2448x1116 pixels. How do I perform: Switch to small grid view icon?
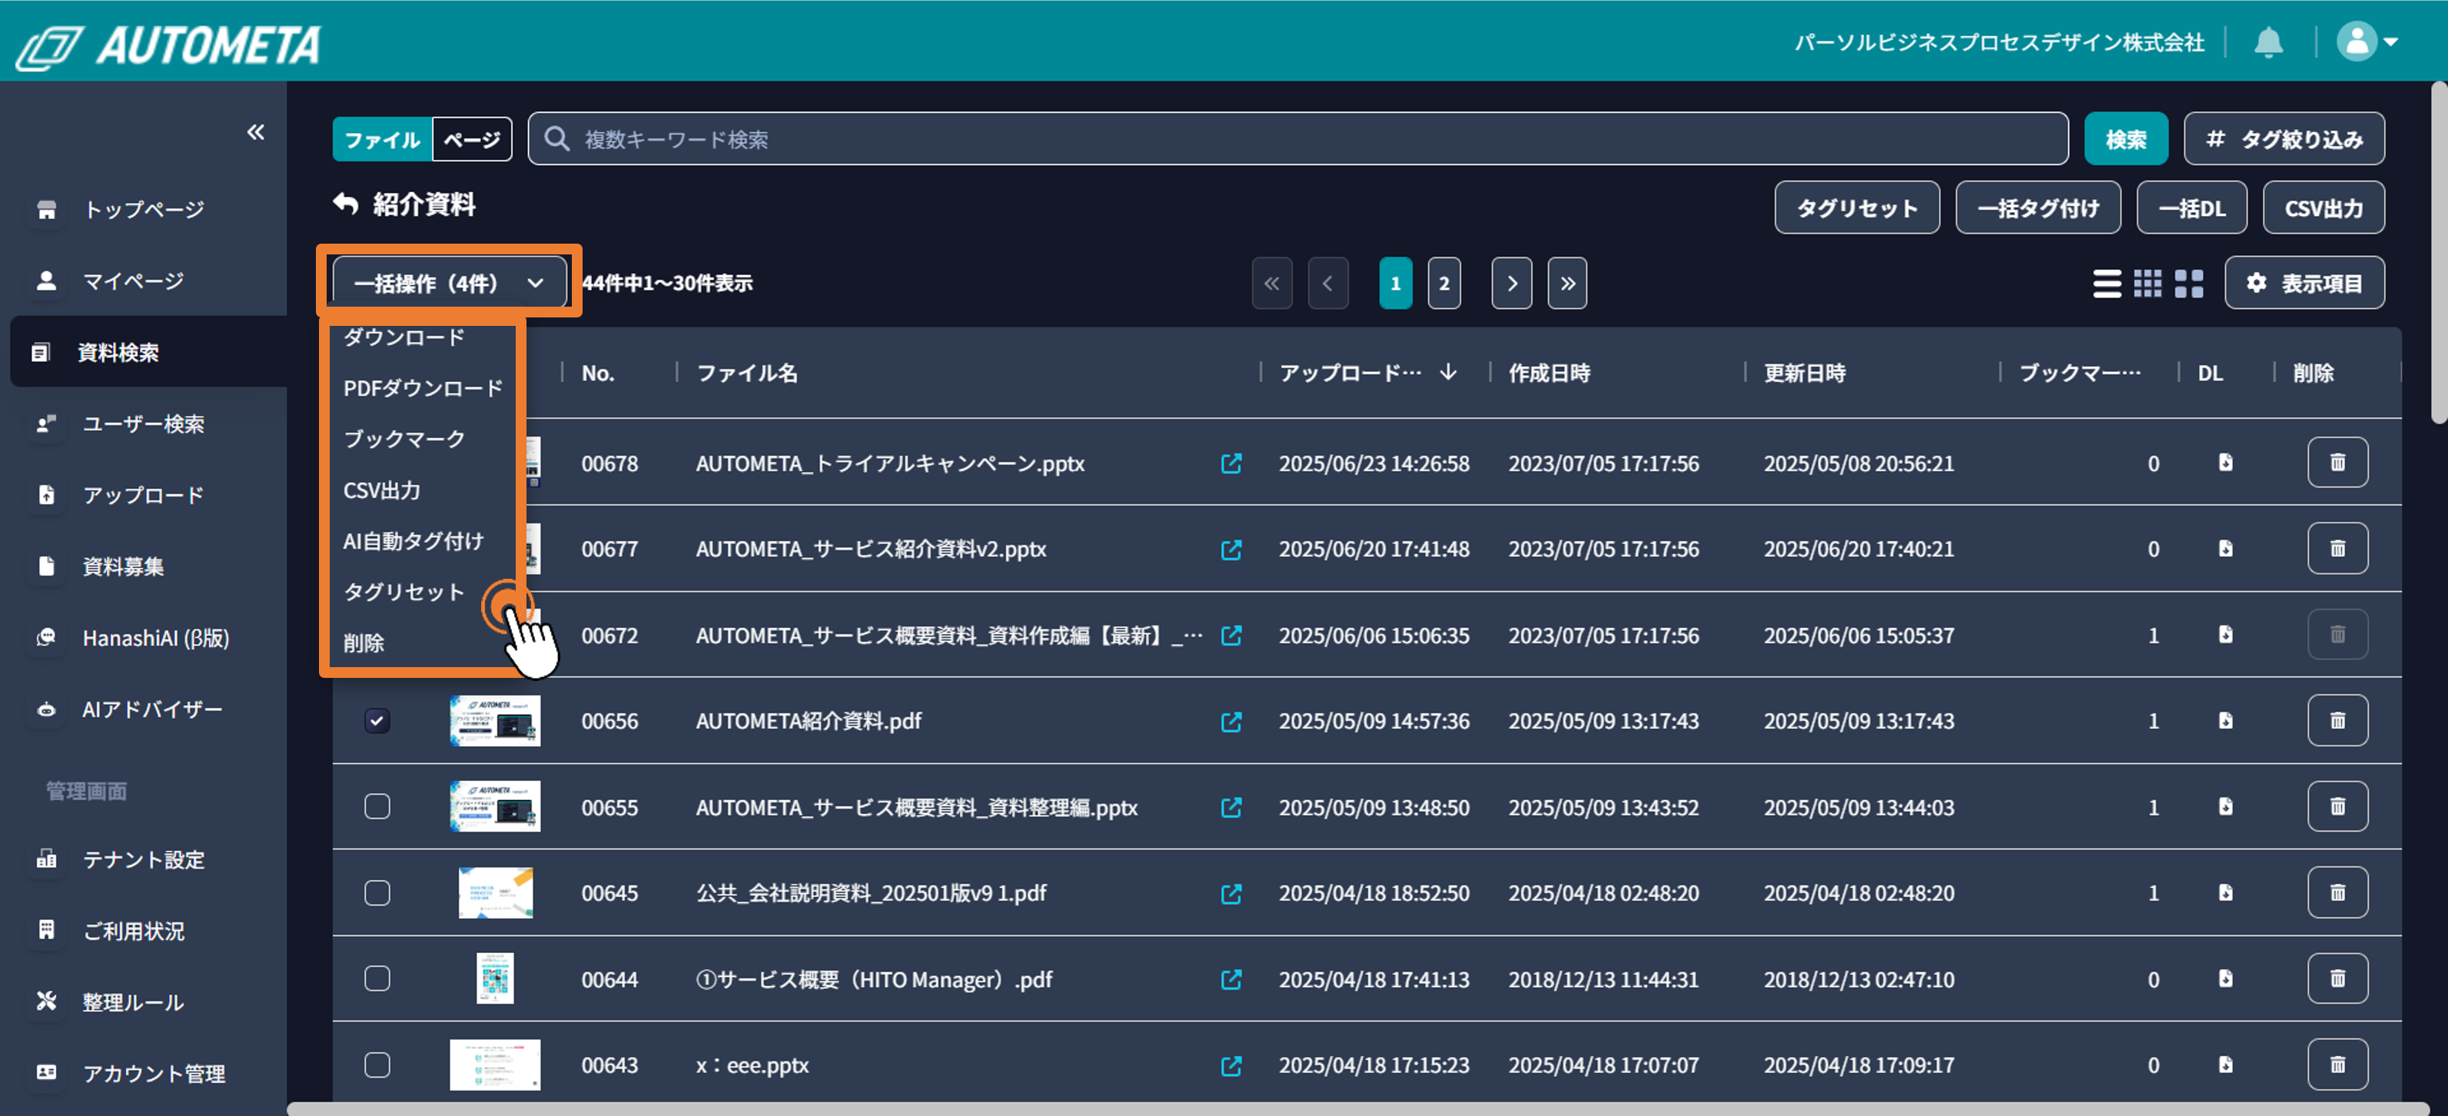(2147, 284)
